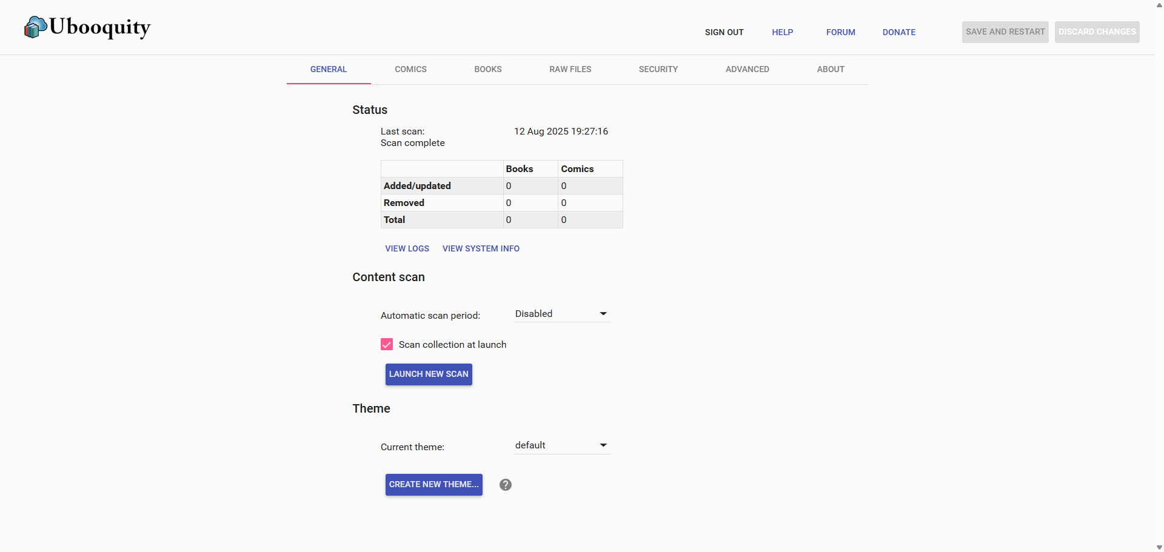This screenshot has height=552, width=1164.
Task: Open View Logs link
Action: (x=407, y=248)
